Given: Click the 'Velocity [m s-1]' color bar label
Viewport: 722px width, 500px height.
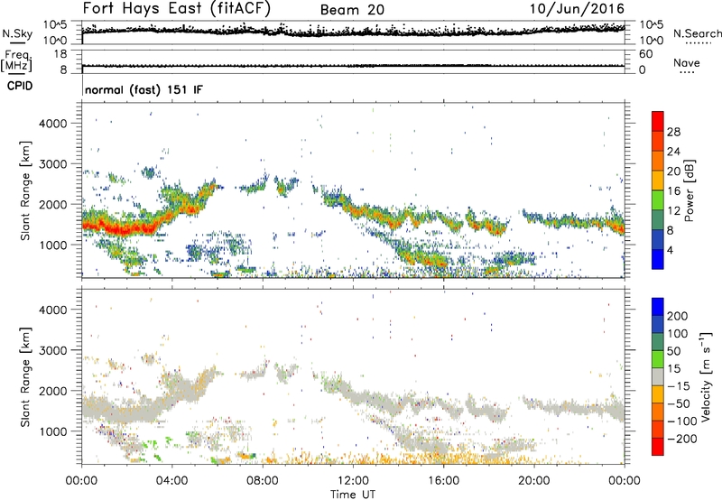Looking at the screenshot, I should 705,376.
